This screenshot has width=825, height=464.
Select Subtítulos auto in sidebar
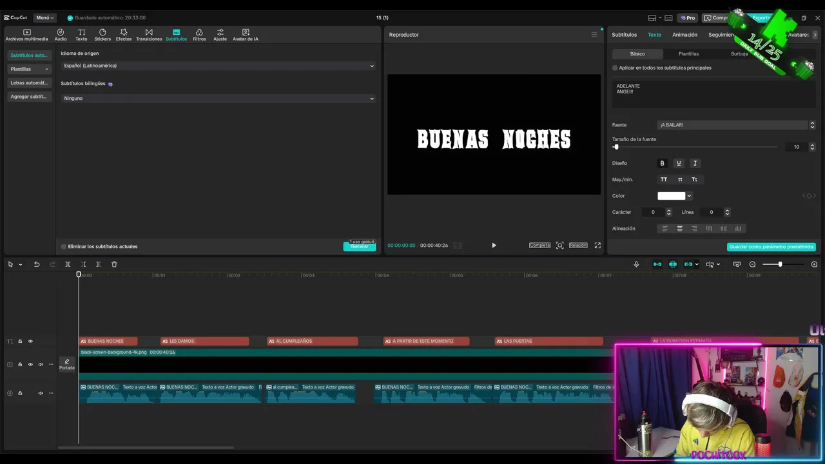point(29,55)
